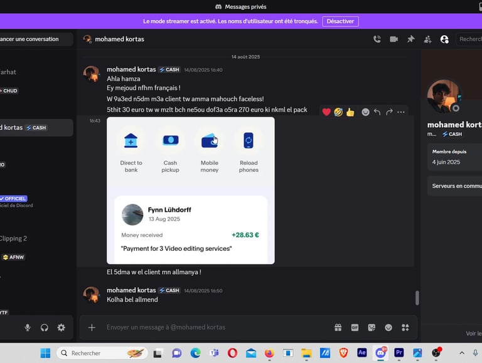The width and height of the screenshot is (482, 363).
Task: Select kortas CASH conversation in sidebar
Action: point(36,127)
